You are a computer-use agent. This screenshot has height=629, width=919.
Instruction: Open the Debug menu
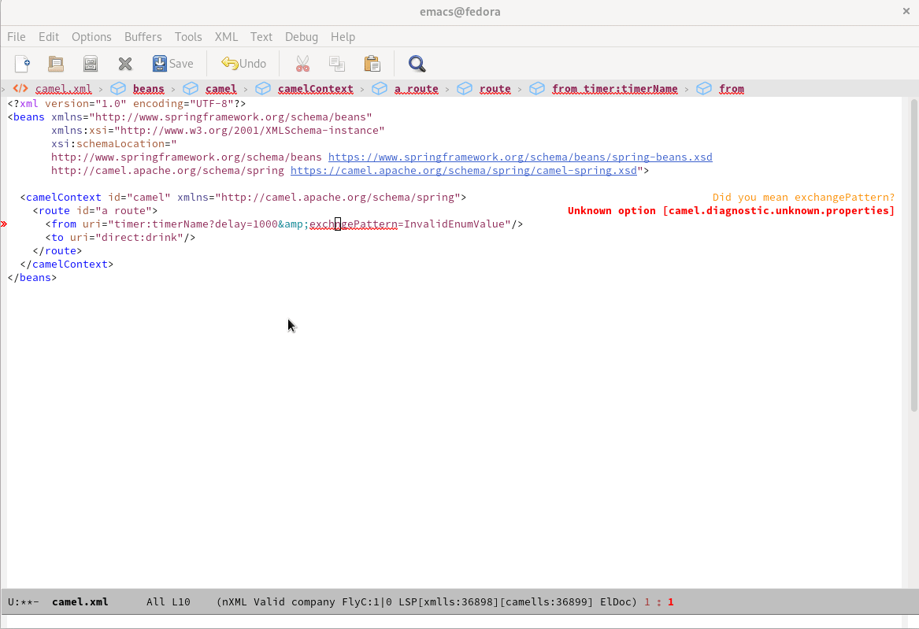pyautogui.click(x=301, y=37)
